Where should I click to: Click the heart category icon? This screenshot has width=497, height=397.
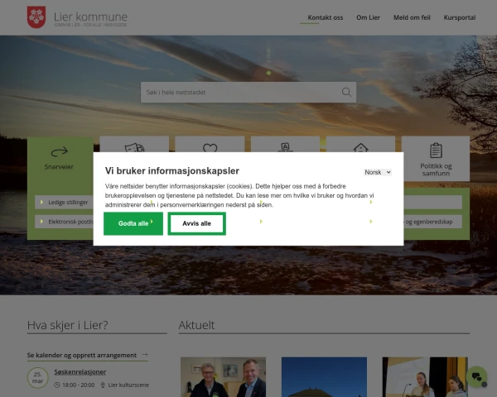click(x=210, y=148)
